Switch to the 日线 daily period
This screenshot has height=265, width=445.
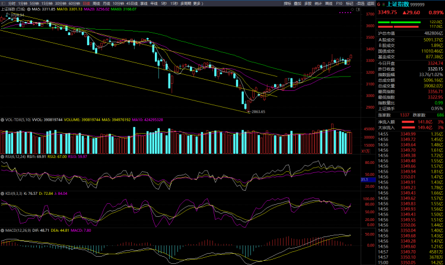86,4
